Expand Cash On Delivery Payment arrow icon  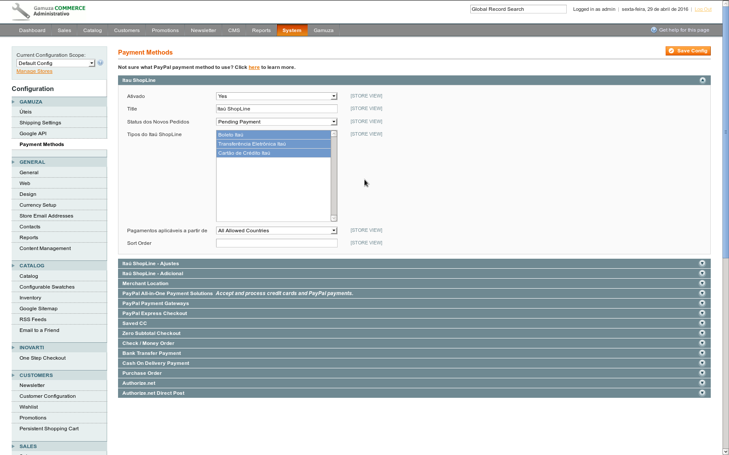click(702, 363)
